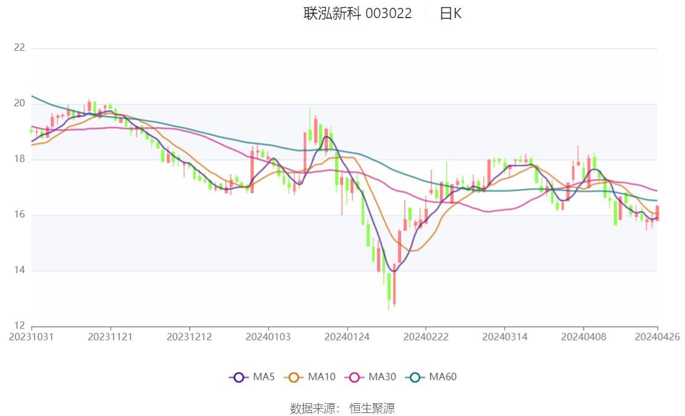The width and height of the screenshot is (685, 416).
Task: Select the 日K chart type label
Action: point(451,13)
